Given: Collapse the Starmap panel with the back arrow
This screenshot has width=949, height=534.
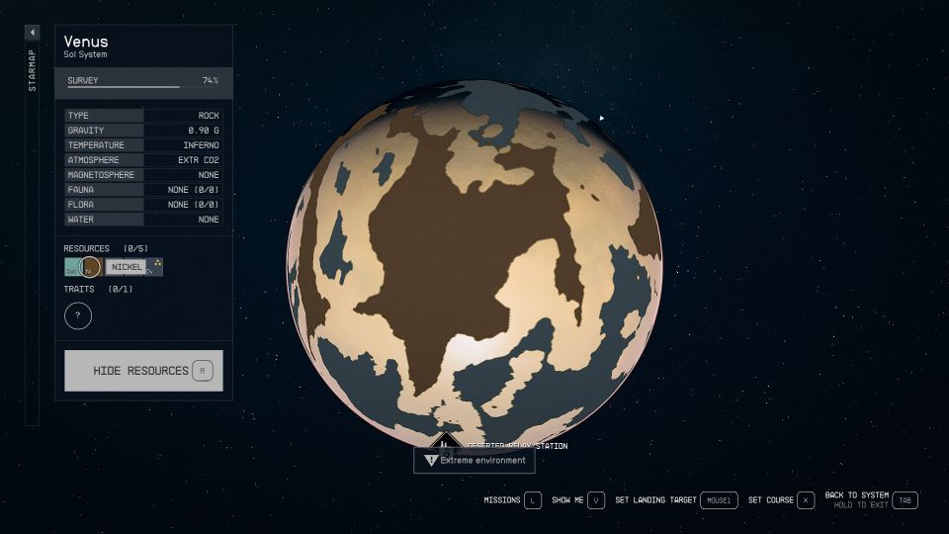Looking at the screenshot, I should pyautogui.click(x=32, y=32).
